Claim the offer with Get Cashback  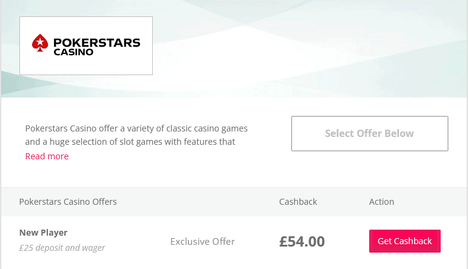[x=405, y=241]
